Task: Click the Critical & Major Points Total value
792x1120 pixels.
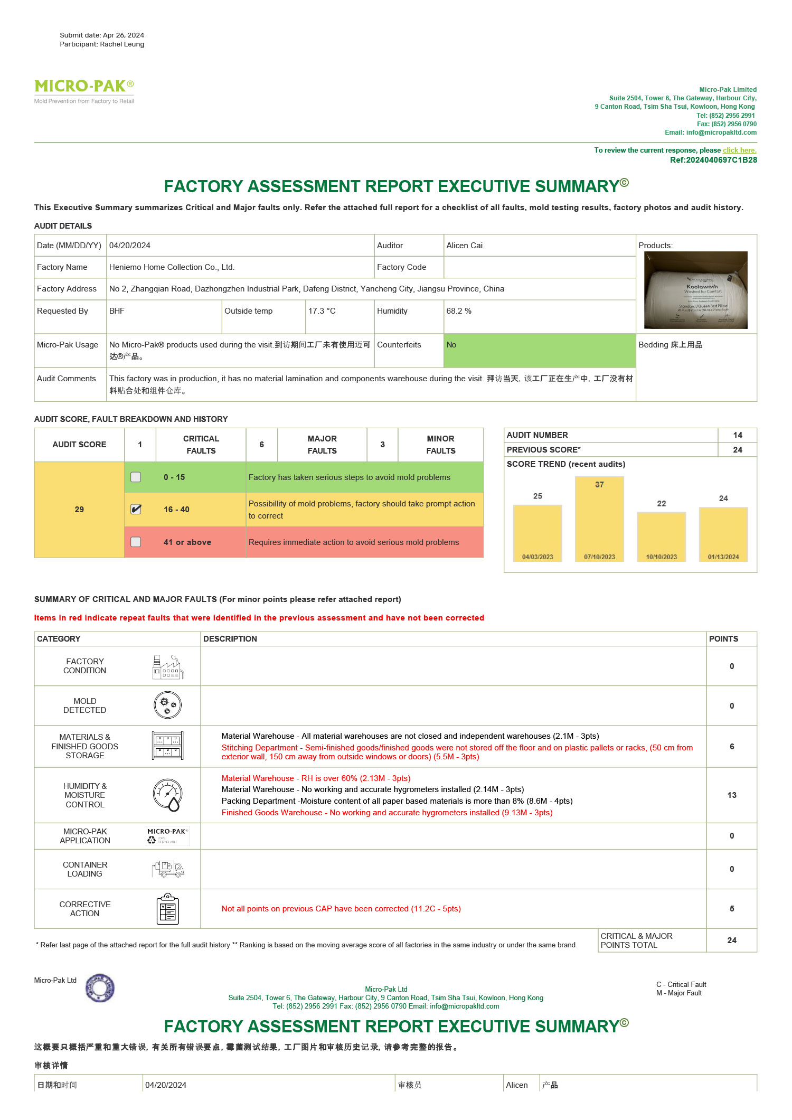Action: pos(732,940)
